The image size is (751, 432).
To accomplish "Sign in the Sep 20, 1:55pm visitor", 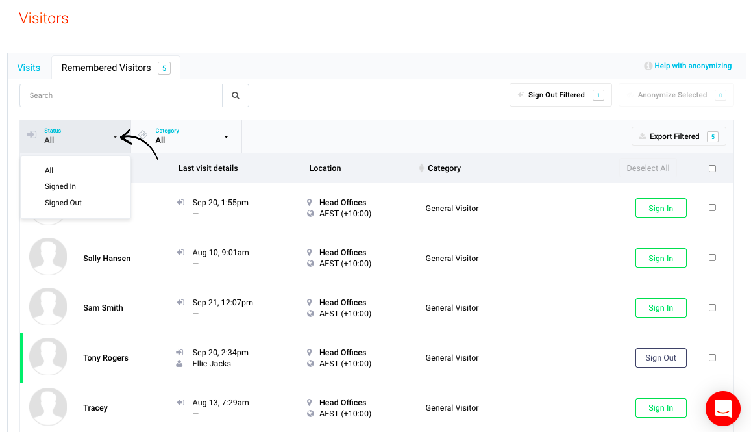I will point(661,208).
